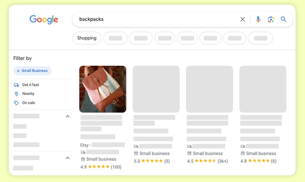Screen dimensions: 305x182
Task: Open the product with 5.0 rating
Action: pos(156,89)
